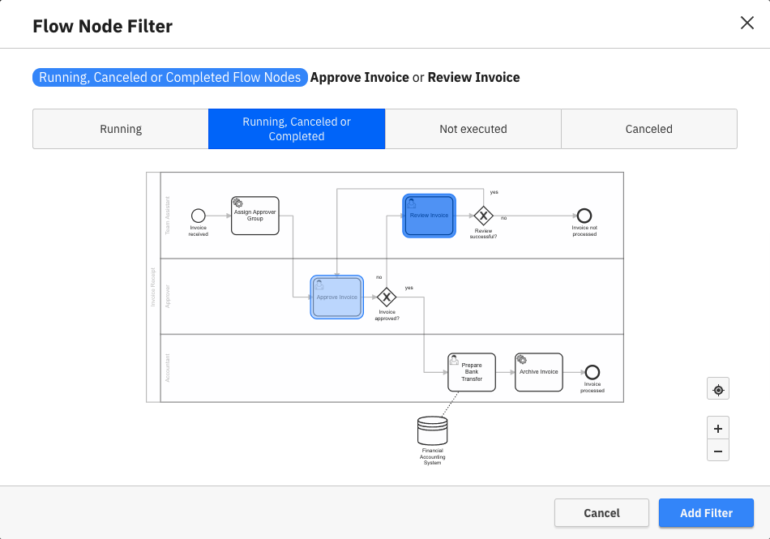Select the Approve Invoice task node

click(x=336, y=297)
